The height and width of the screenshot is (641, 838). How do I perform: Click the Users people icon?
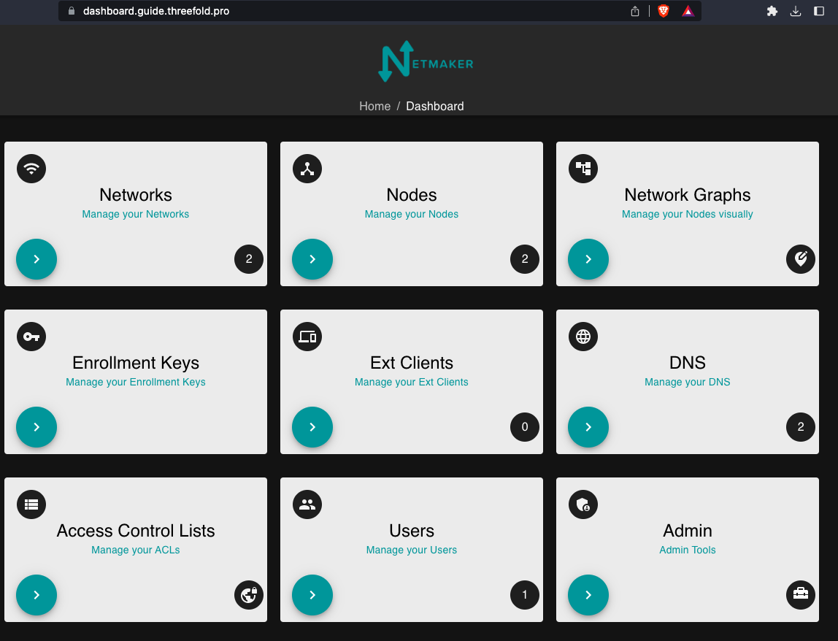point(307,504)
